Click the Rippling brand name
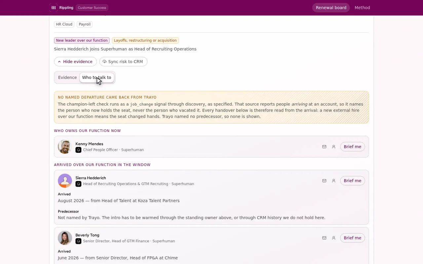The image size is (423, 264). pyautogui.click(x=66, y=8)
